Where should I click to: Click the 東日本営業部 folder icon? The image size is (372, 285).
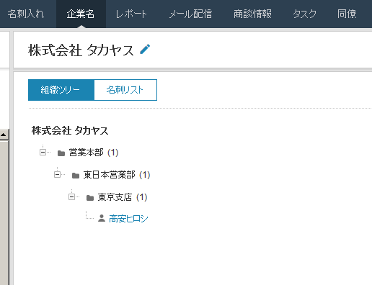coord(76,176)
